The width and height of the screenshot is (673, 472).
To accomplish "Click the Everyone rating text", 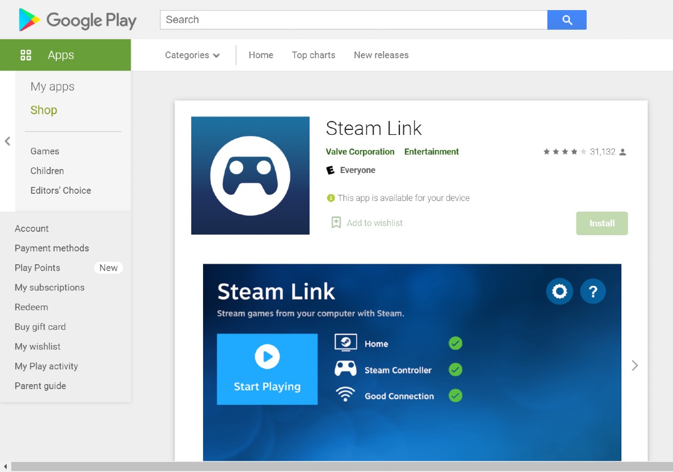I will click(358, 170).
